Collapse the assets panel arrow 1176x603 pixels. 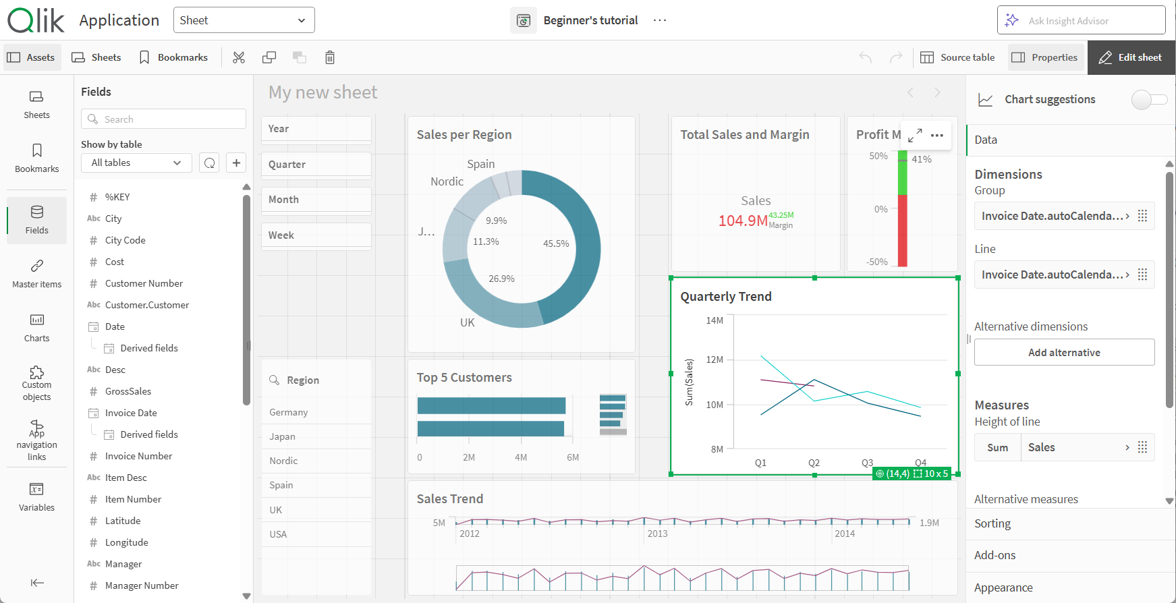pyautogui.click(x=37, y=583)
